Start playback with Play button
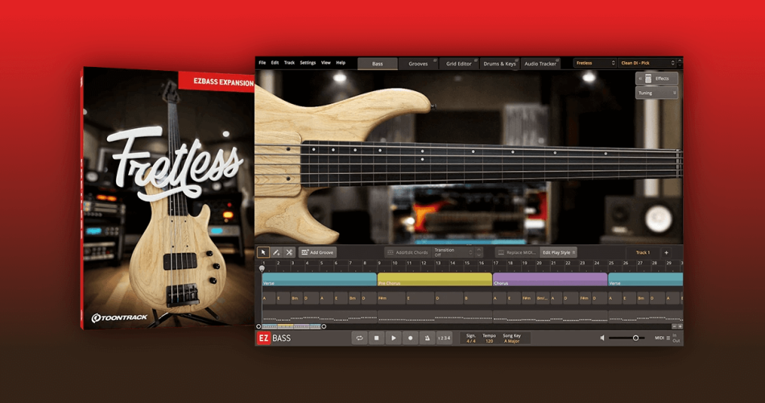Viewport: 765px width, 403px height. click(x=393, y=338)
